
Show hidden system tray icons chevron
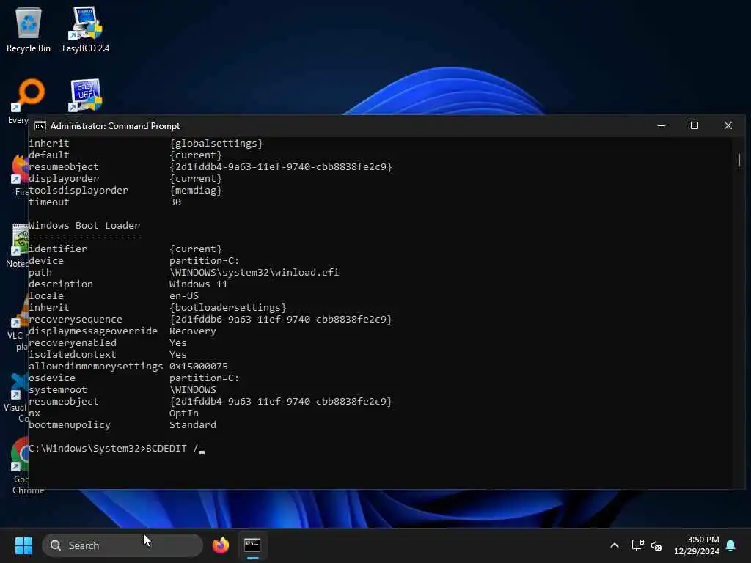pyautogui.click(x=615, y=545)
